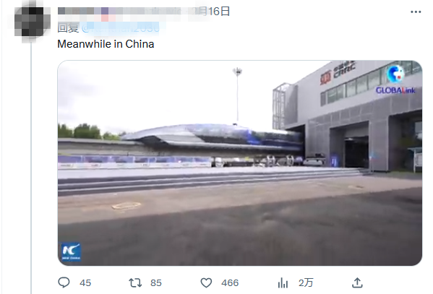Click the view count 2万

(306, 283)
